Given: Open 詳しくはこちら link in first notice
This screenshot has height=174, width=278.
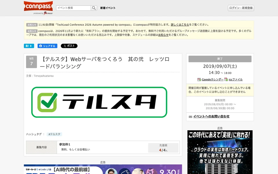Looking at the screenshot, I should coord(180,25).
